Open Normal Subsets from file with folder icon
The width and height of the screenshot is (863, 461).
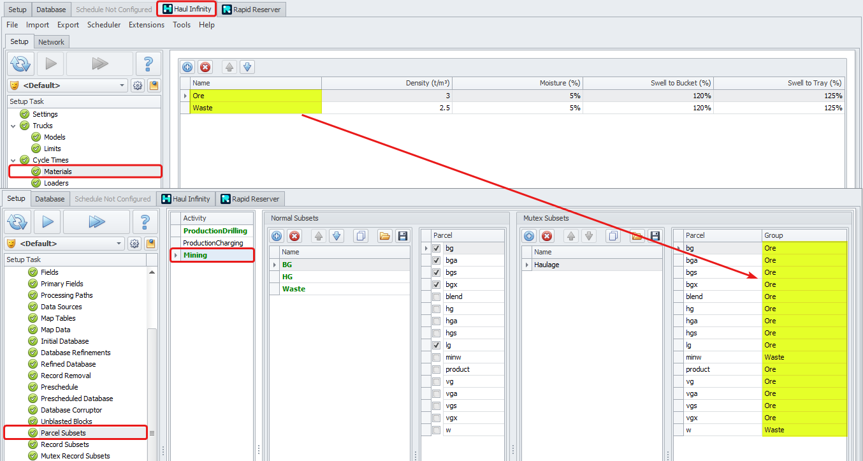(384, 236)
